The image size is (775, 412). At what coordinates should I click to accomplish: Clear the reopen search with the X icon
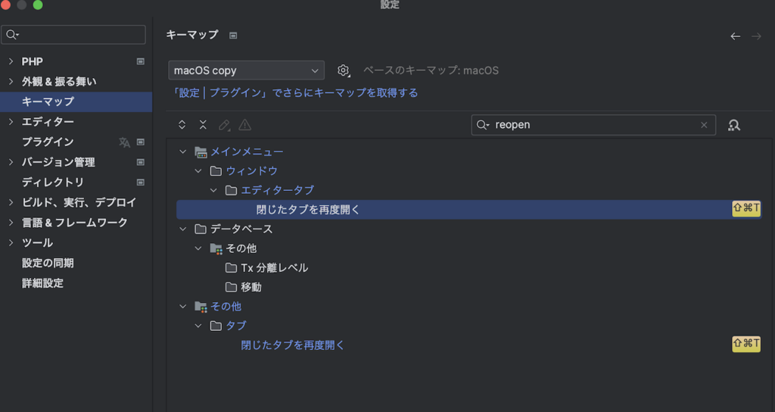click(x=704, y=125)
